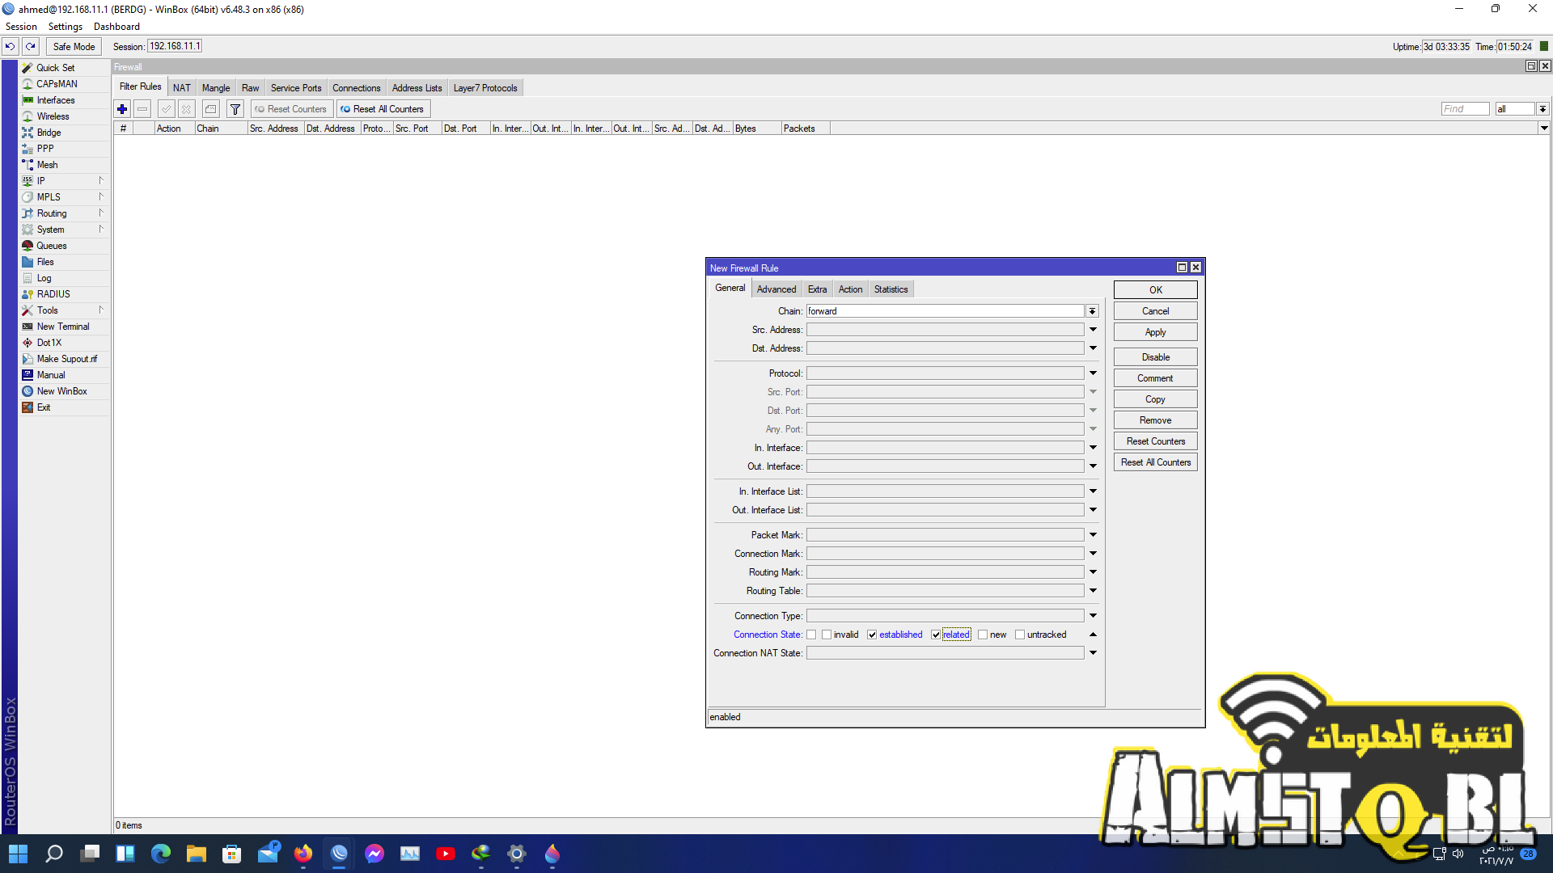Viewport: 1553px width, 873px height.
Task: Switch to the NAT tab
Action: pyautogui.click(x=181, y=88)
